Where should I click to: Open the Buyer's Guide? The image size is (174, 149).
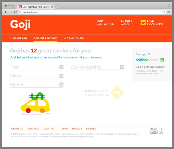[x=126, y=22]
